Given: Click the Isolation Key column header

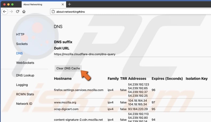Looking at the screenshot, I should [197, 79].
